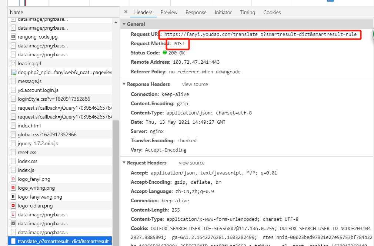Switch to the Response tab
Viewport: 374px width, 246px height.
coord(196,12)
